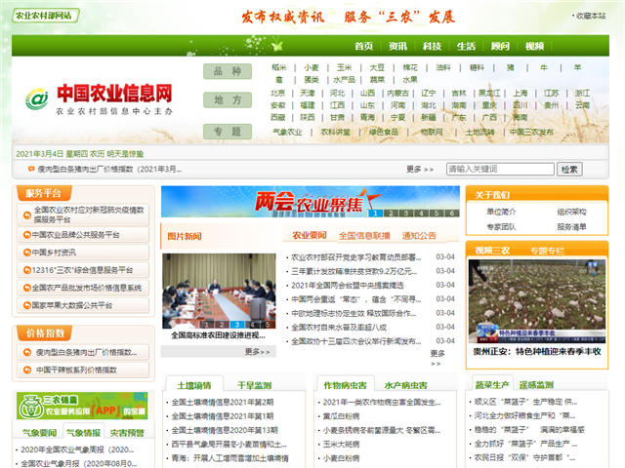Click 更多>> under the photo news
Image resolution: width=625 pixels, height=468 pixels.
pos(257,352)
